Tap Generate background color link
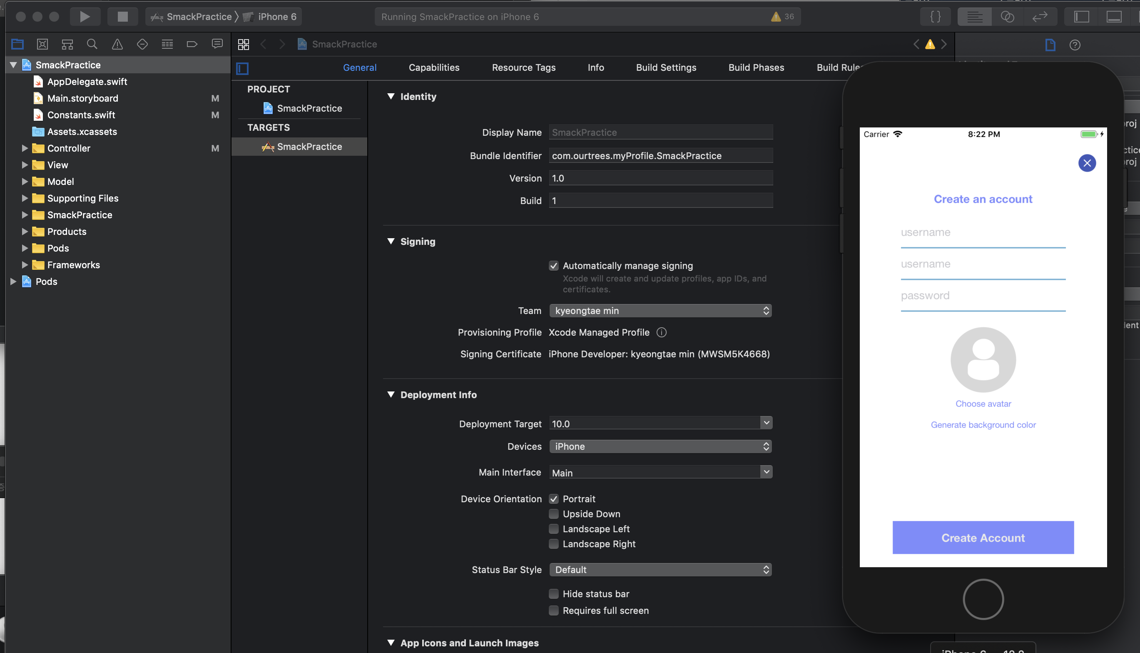Screen dimensions: 1140x653 983,425
